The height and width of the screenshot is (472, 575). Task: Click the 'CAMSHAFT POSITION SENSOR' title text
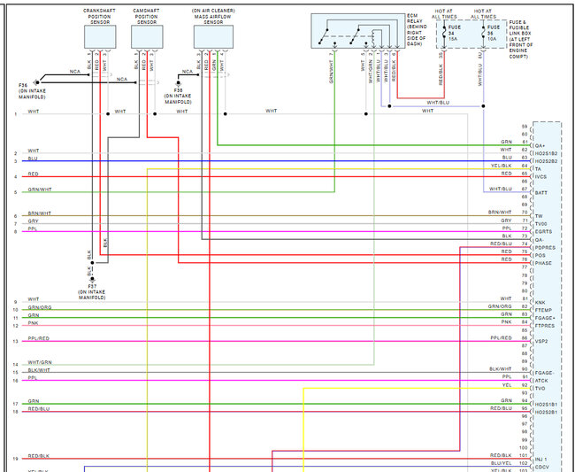[146, 17]
